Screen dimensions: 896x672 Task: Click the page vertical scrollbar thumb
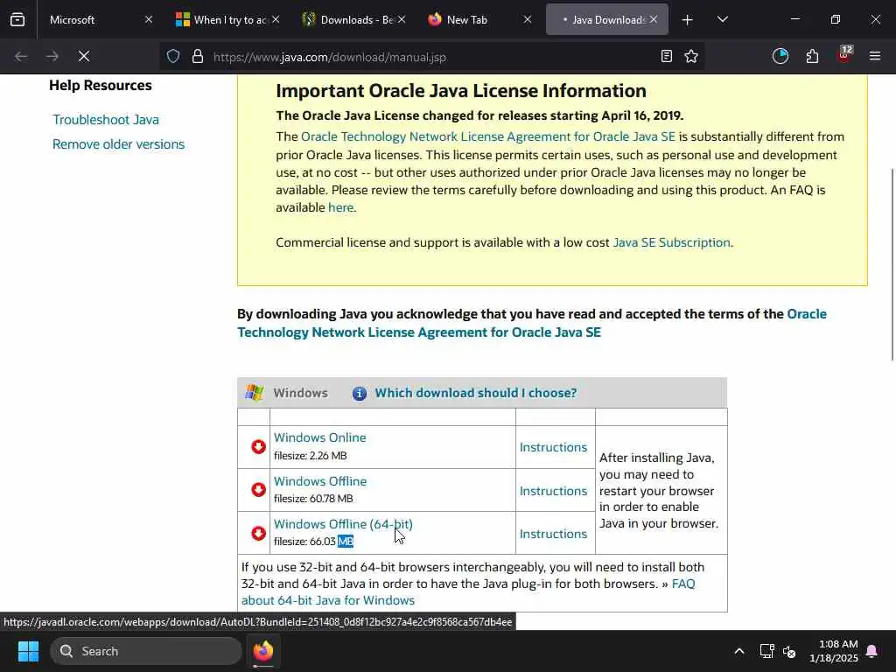[x=892, y=264]
